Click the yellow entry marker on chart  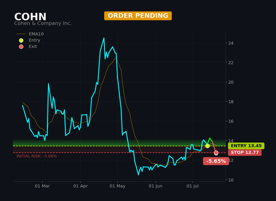[x=208, y=146]
